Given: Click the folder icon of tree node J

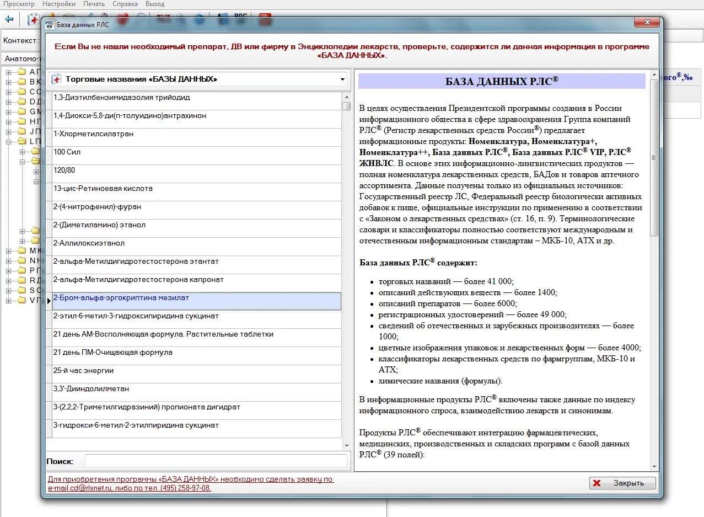Looking at the screenshot, I should coord(22,131).
